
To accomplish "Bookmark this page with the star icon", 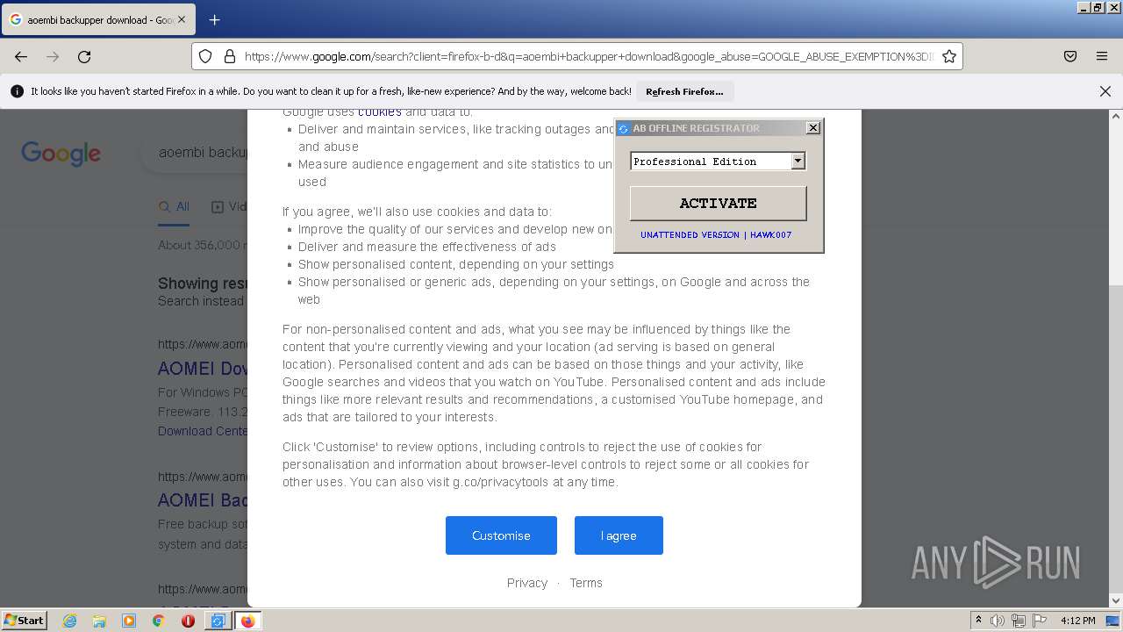I will [948, 56].
